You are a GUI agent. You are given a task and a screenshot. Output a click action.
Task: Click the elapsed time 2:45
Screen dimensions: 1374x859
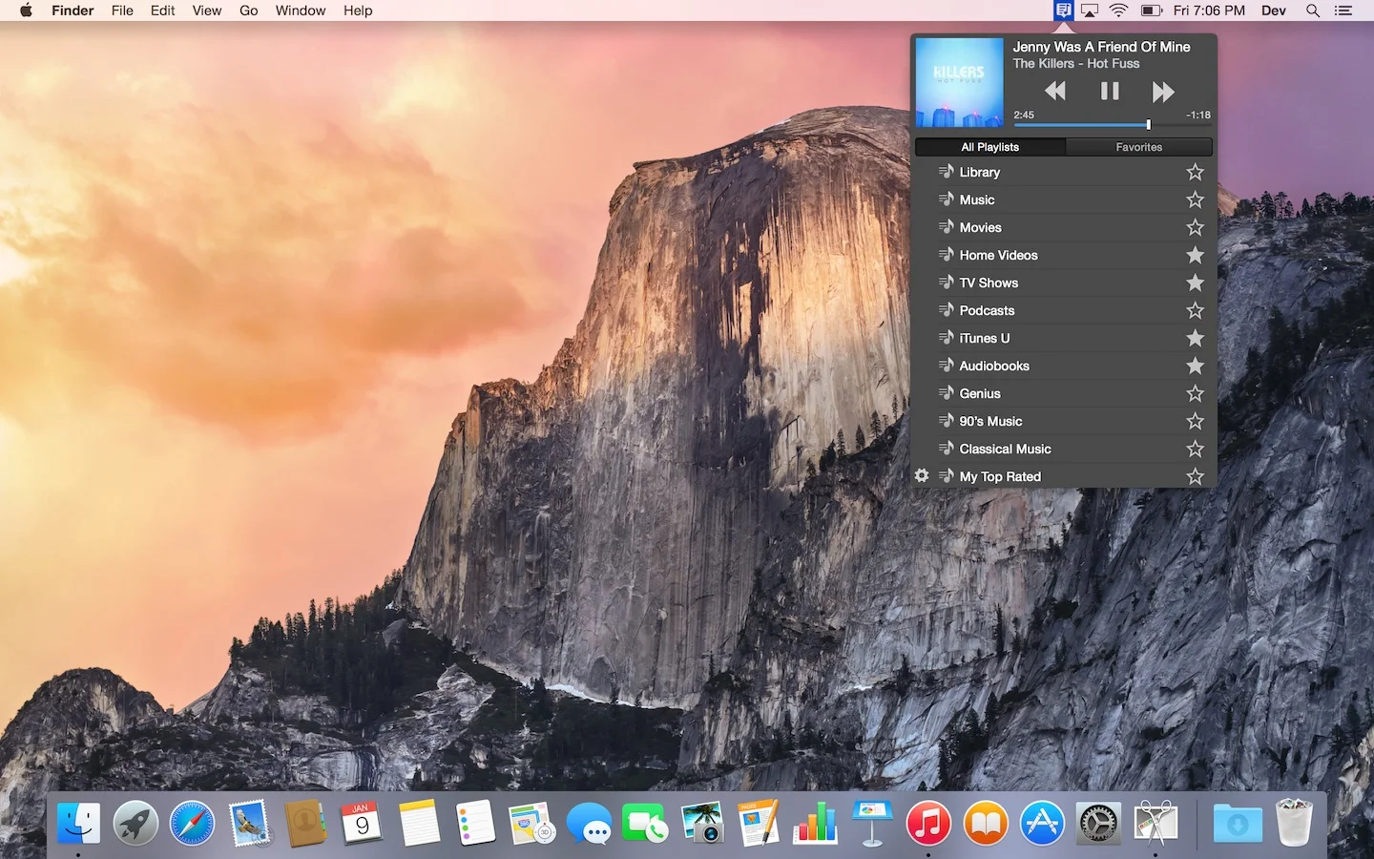click(1024, 115)
